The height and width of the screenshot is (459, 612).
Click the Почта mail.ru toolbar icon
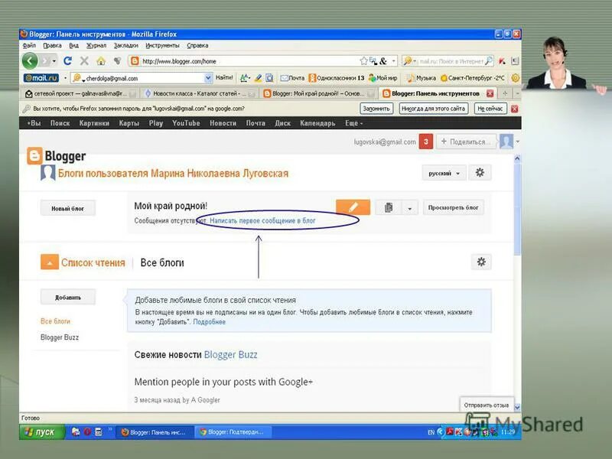coord(292,78)
